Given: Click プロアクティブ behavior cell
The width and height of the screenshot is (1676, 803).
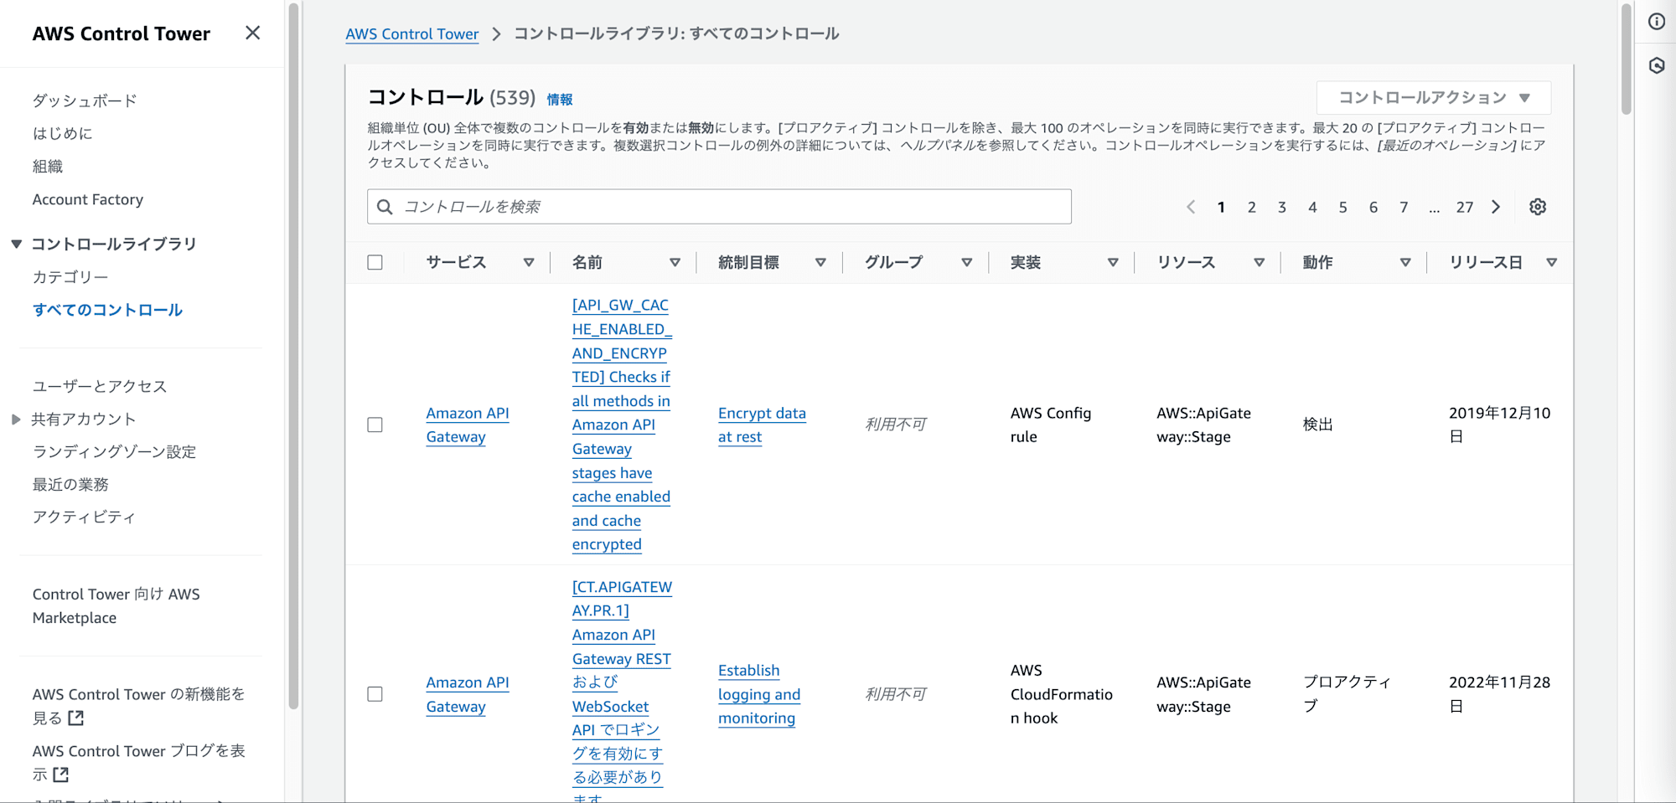Looking at the screenshot, I should (x=1347, y=694).
